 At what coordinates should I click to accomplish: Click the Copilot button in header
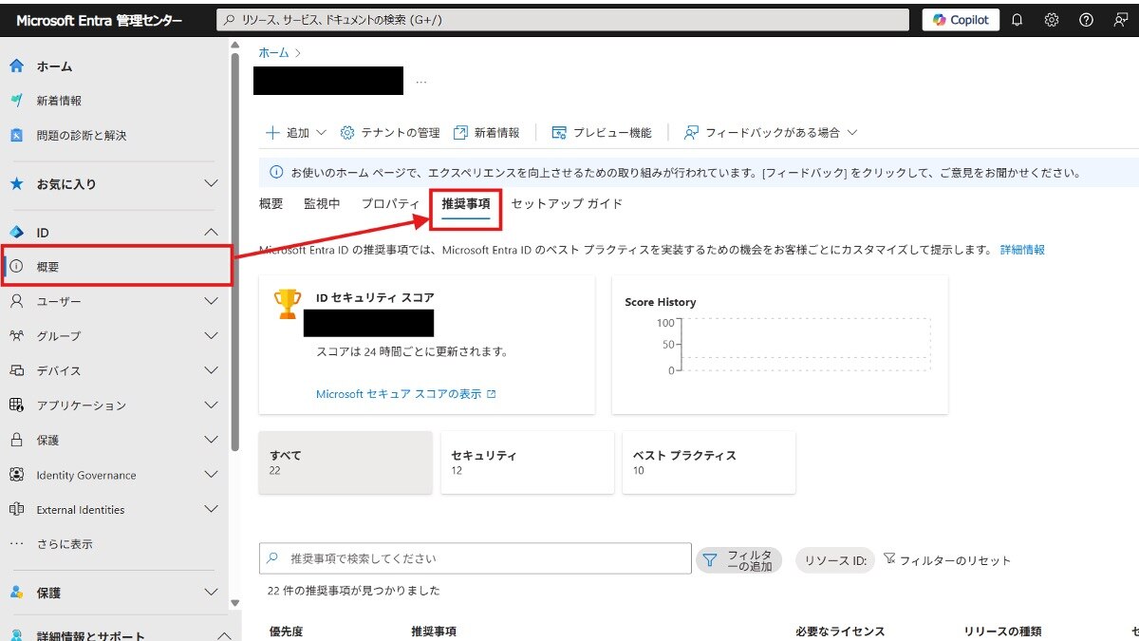pyautogui.click(x=961, y=20)
